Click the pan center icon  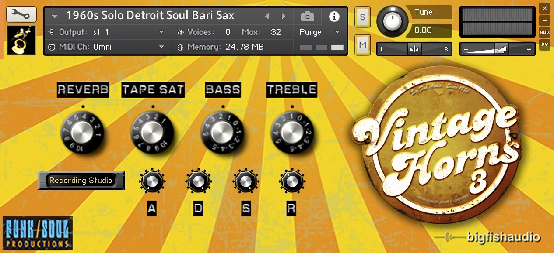pos(414,49)
